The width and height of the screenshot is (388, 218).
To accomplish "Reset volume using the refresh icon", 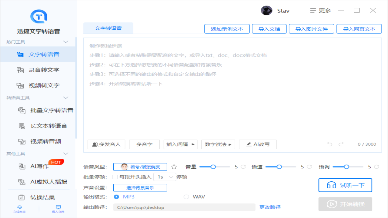I will (x=243, y=167).
